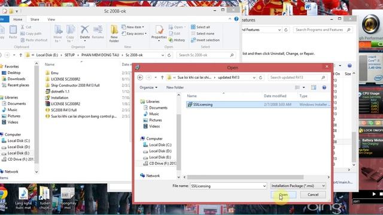This screenshot has width=383, height=215.
Task: Click Select all in Explorer ribbon
Action: coord(200,27)
